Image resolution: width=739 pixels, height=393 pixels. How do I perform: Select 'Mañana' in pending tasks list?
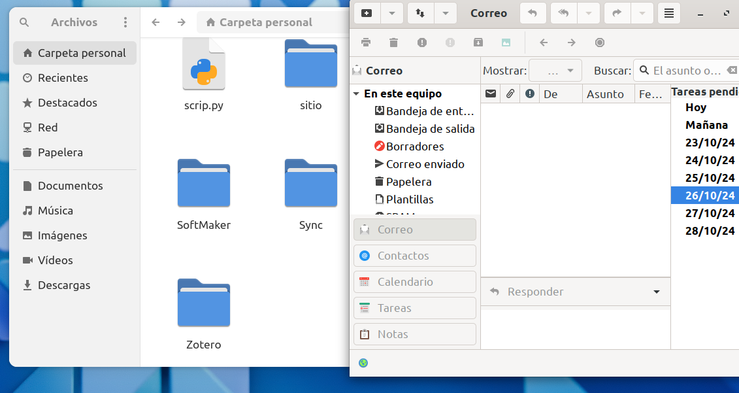click(704, 125)
